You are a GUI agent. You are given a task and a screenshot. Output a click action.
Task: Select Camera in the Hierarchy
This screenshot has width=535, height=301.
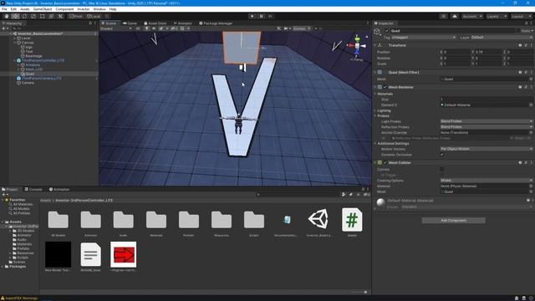(28, 83)
